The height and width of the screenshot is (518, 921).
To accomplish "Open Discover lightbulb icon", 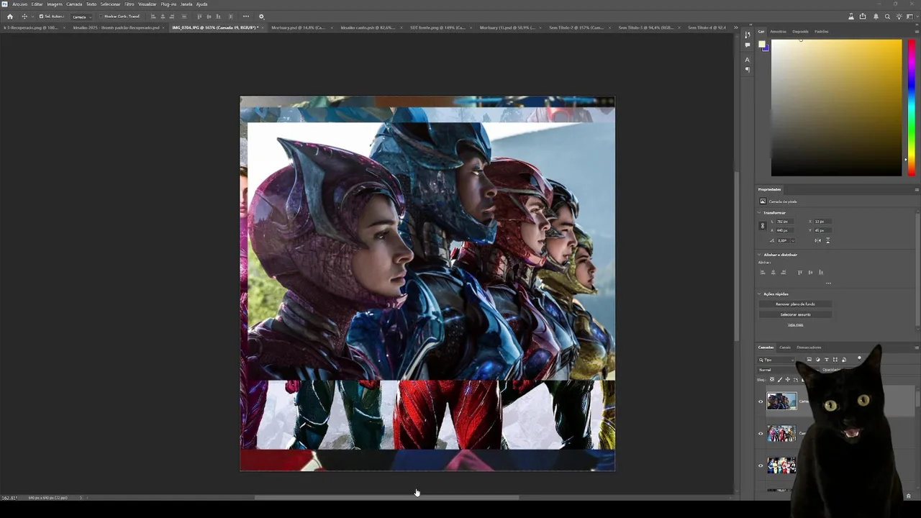I will pos(898,17).
